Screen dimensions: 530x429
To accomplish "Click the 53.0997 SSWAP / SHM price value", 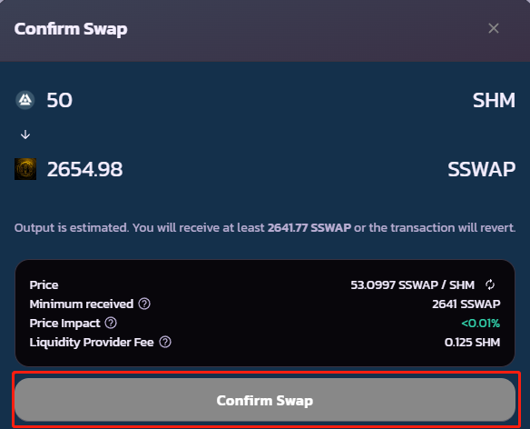I will point(412,284).
